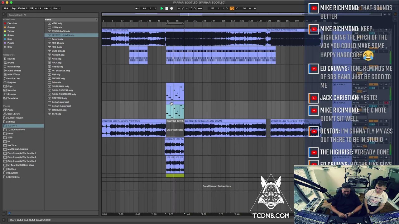399x224 pixels.
Task: Open the Samples category
Action: (x=12, y=90)
